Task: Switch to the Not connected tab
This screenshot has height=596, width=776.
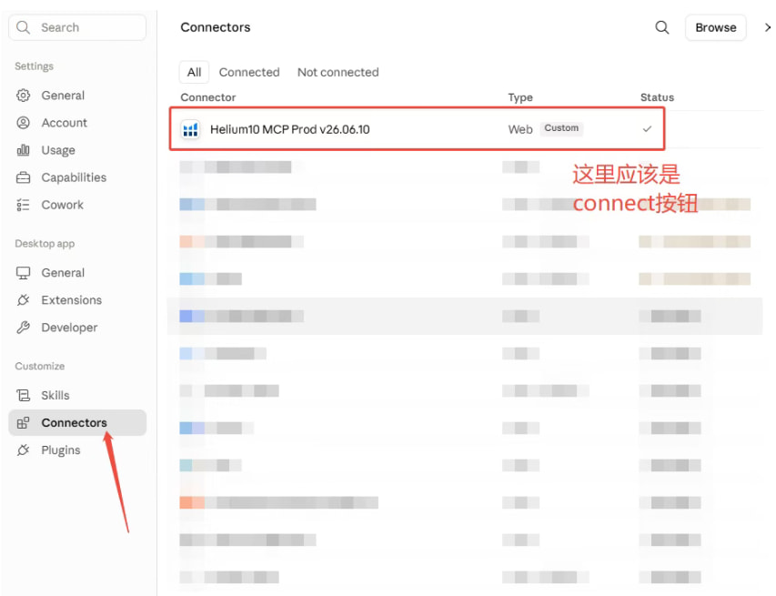Action: pyautogui.click(x=338, y=72)
